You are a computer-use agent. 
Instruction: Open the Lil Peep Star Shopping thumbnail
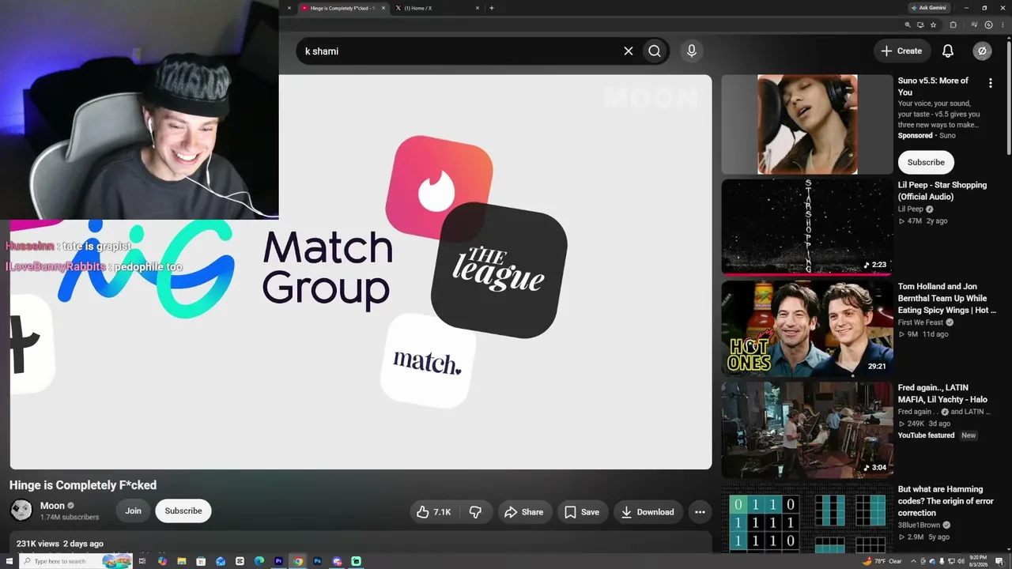coord(807,227)
